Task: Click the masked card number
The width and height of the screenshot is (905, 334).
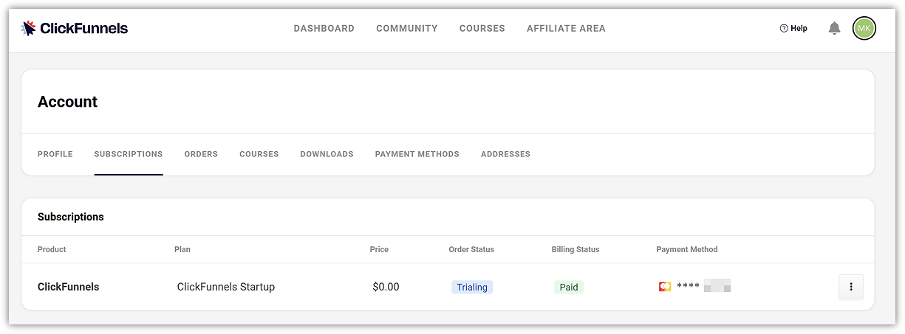Action: tap(703, 287)
